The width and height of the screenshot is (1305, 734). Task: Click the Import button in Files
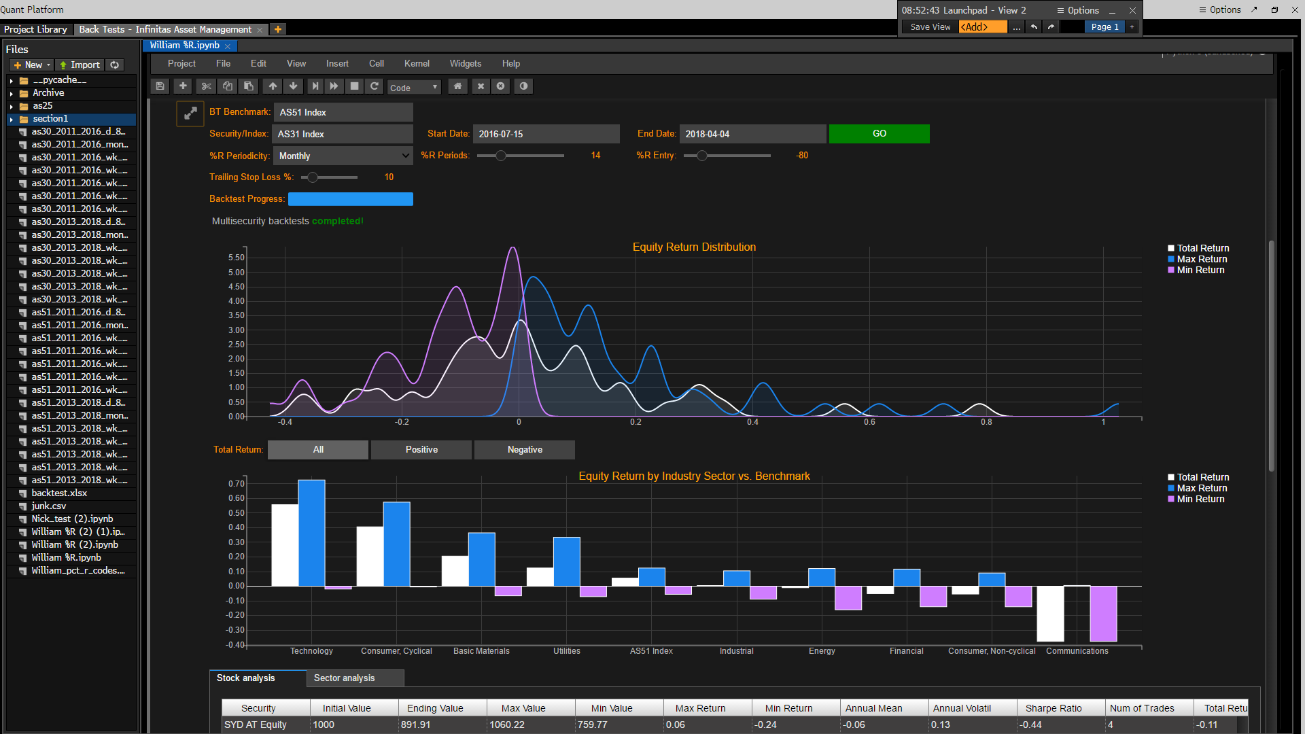[80, 65]
